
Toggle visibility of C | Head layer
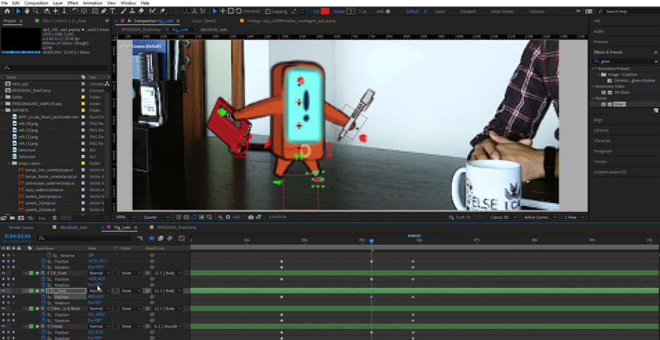coord(3,326)
